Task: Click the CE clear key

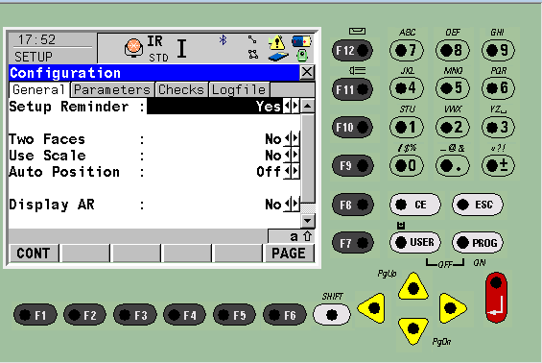Action: [415, 205]
